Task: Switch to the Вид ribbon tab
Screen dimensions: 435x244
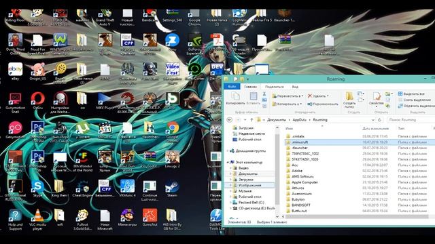Action: 295,87
